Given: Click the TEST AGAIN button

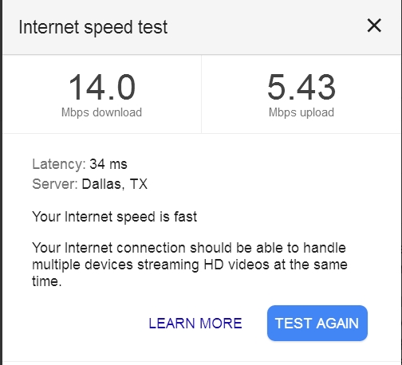Looking at the screenshot, I should (317, 323).
